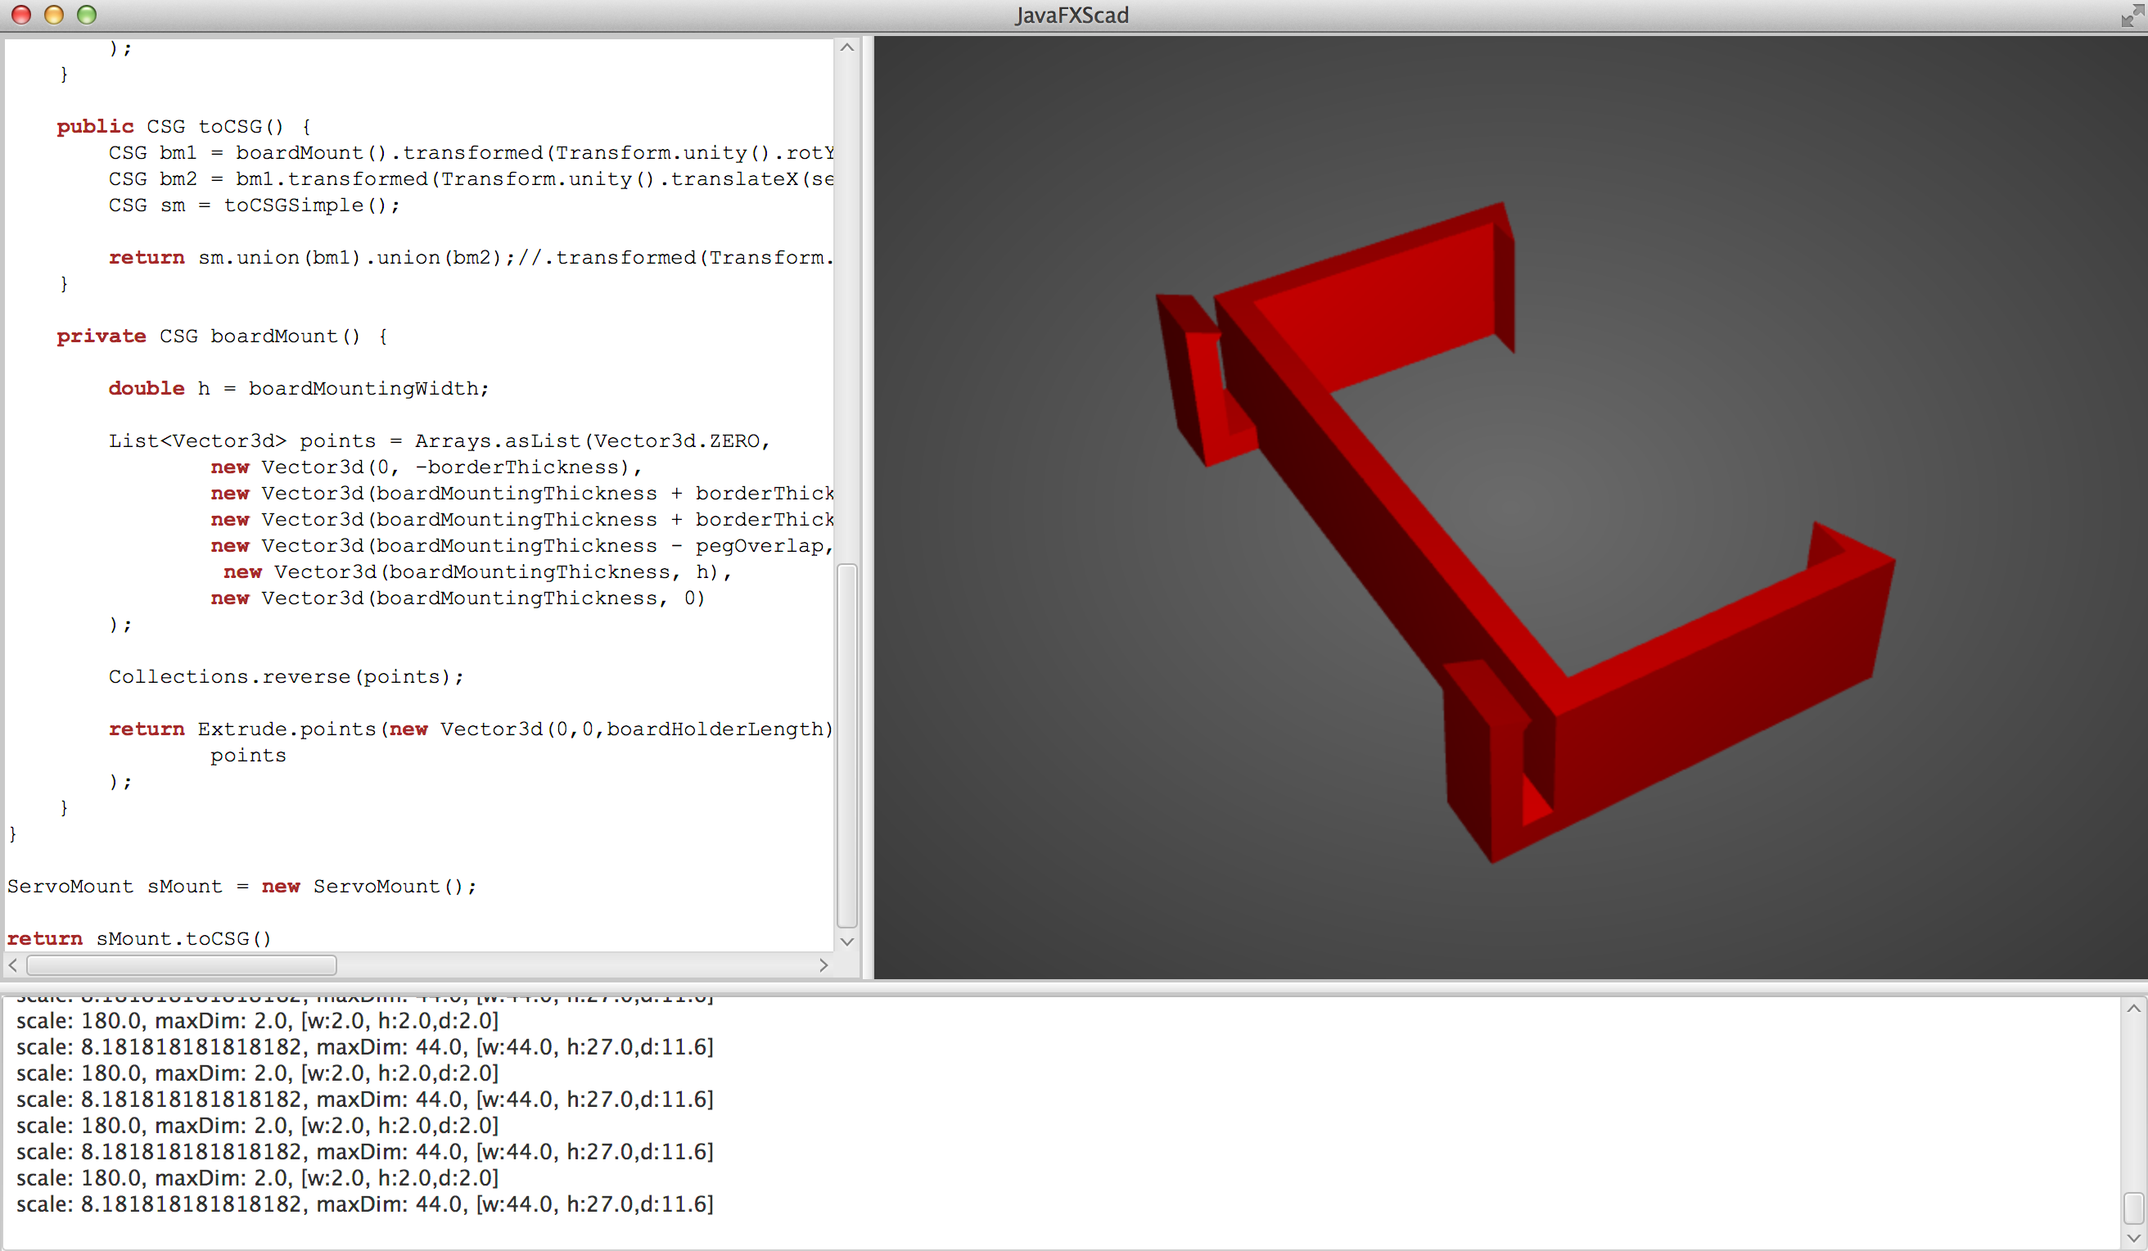
Task: Click the last console line showing maxDim: 44.0
Action: point(364,1204)
